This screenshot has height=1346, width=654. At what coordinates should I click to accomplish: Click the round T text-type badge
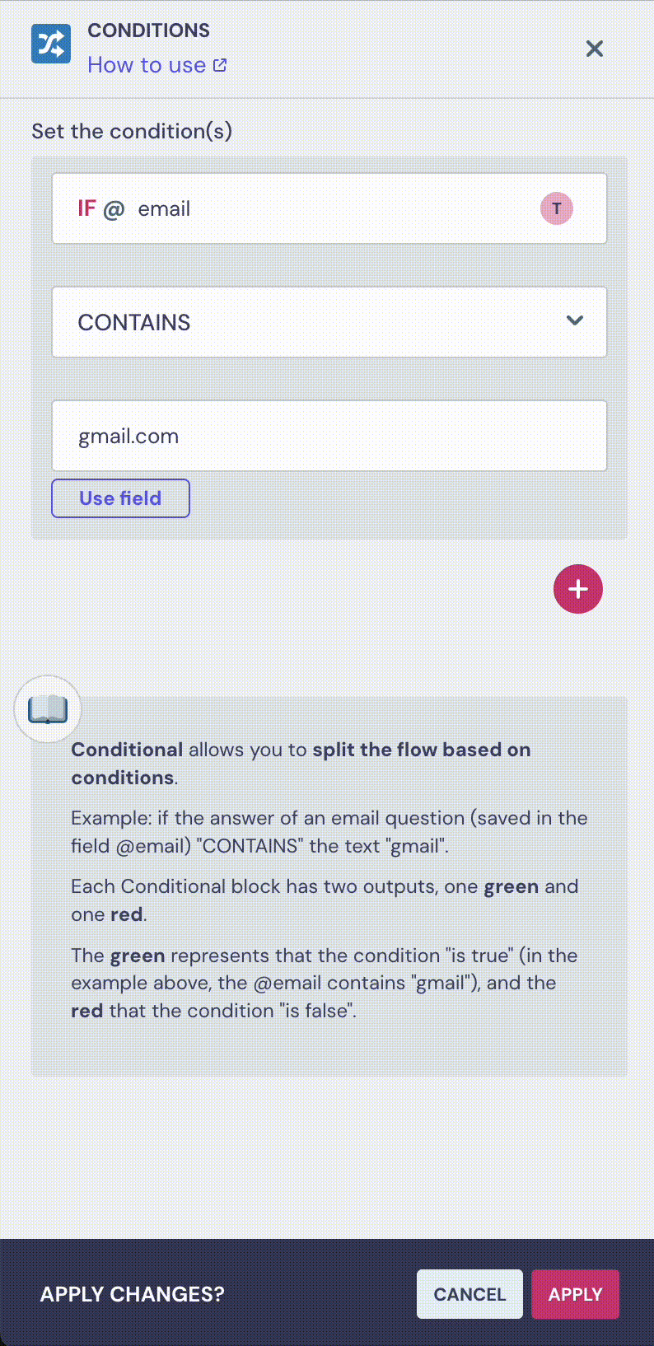pyautogui.click(x=557, y=208)
